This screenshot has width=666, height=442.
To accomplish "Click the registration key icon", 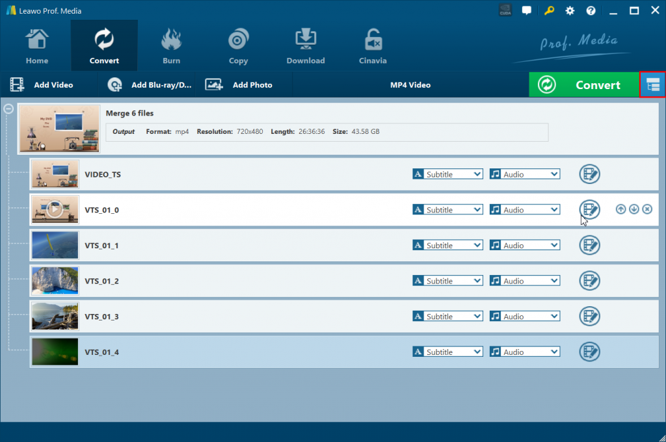I will [x=549, y=10].
